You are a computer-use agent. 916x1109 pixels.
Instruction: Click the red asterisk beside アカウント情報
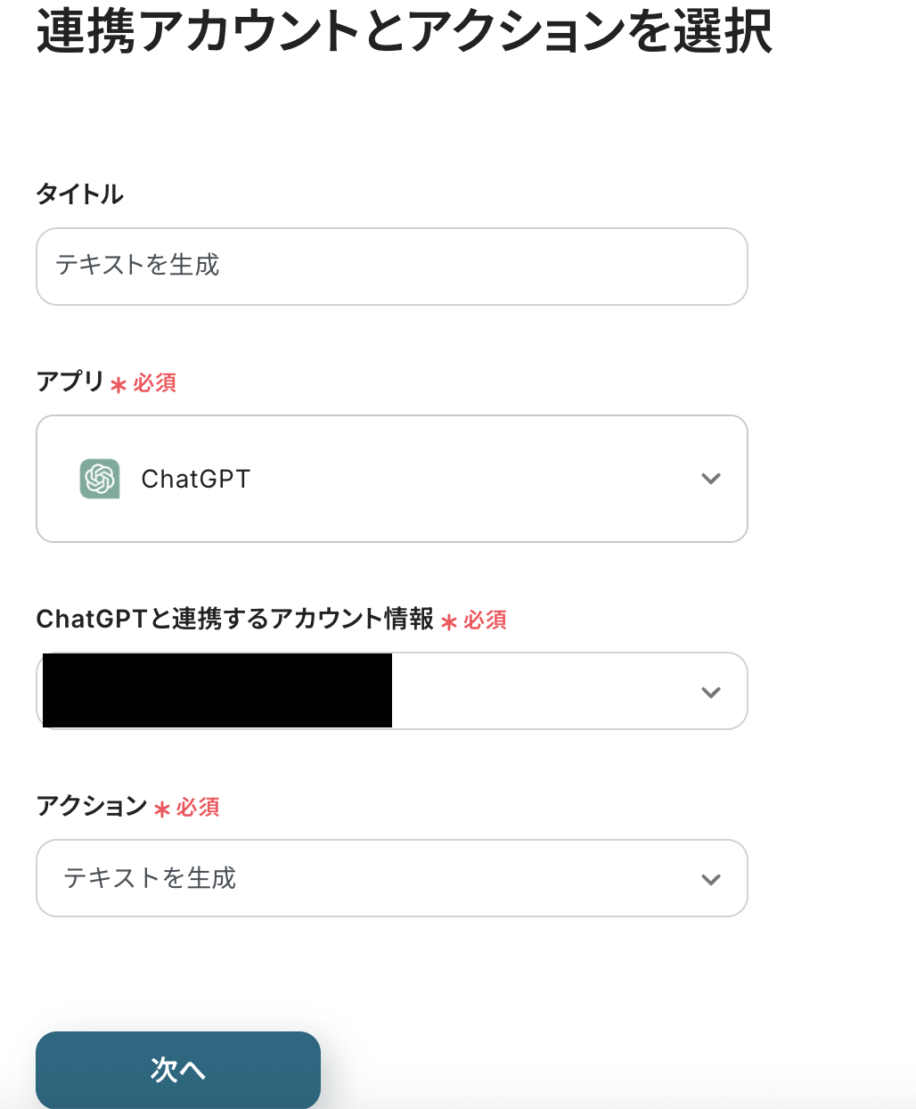click(449, 621)
